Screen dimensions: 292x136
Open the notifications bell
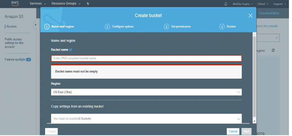click(x=226, y=4)
